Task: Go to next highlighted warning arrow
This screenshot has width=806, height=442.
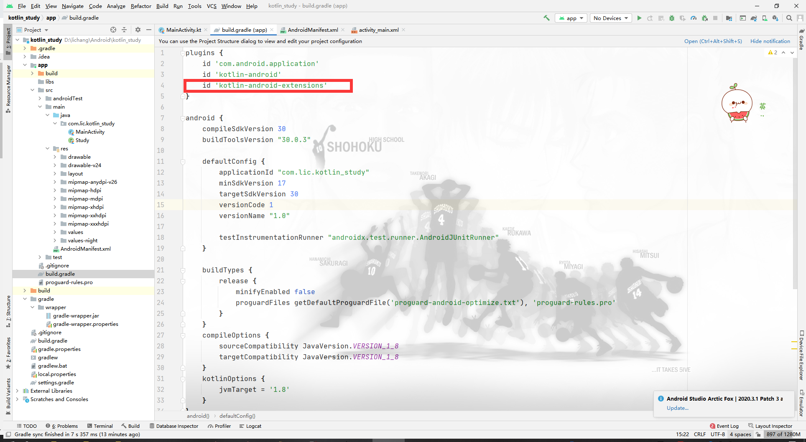Action: tap(792, 52)
